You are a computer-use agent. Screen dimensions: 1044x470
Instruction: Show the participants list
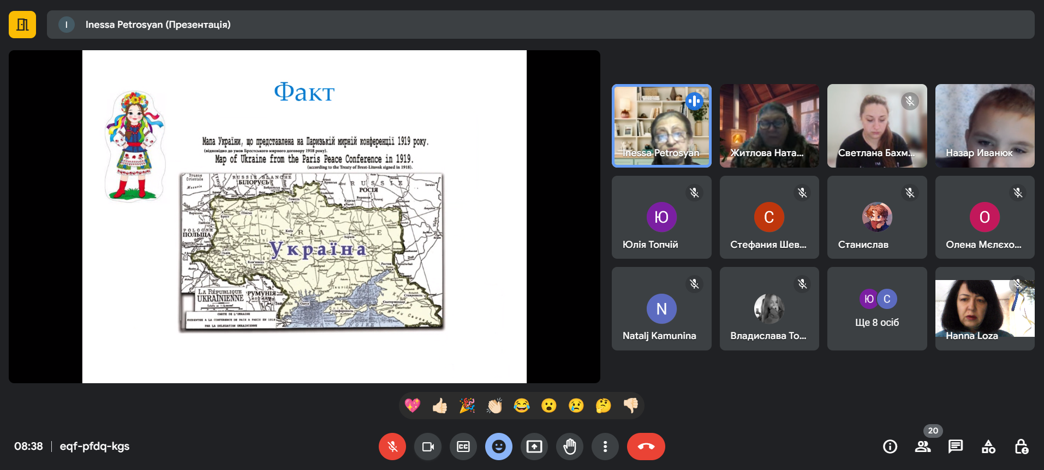pos(923,447)
